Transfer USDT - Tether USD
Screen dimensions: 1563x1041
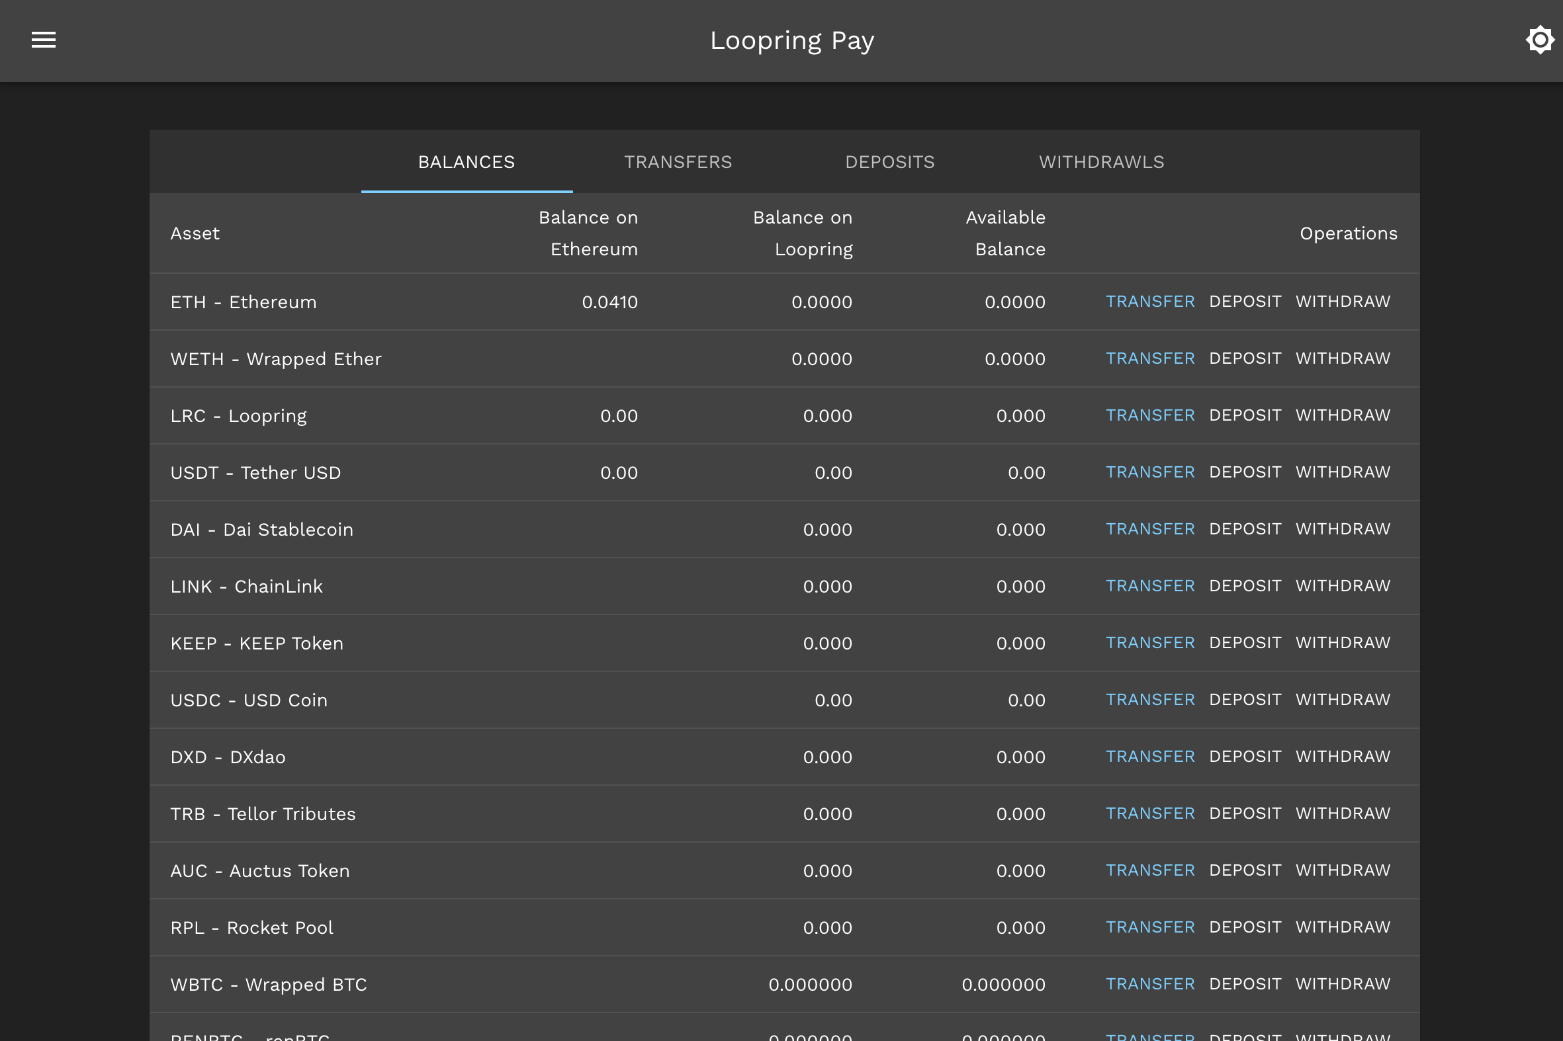tap(1150, 472)
